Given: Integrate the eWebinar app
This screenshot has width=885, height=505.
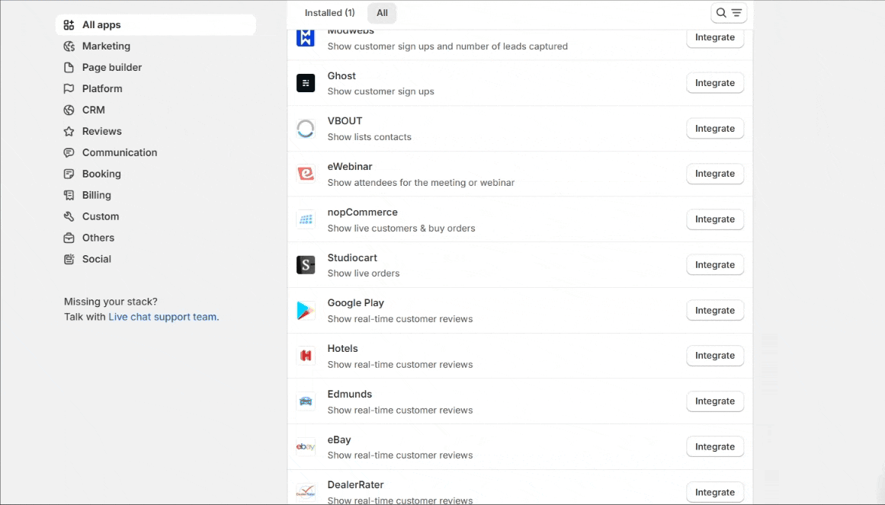Looking at the screenshot, I should click(x=714, y=174).
